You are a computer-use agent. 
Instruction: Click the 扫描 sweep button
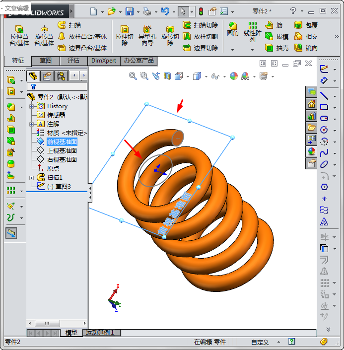[x=69, y=25]
